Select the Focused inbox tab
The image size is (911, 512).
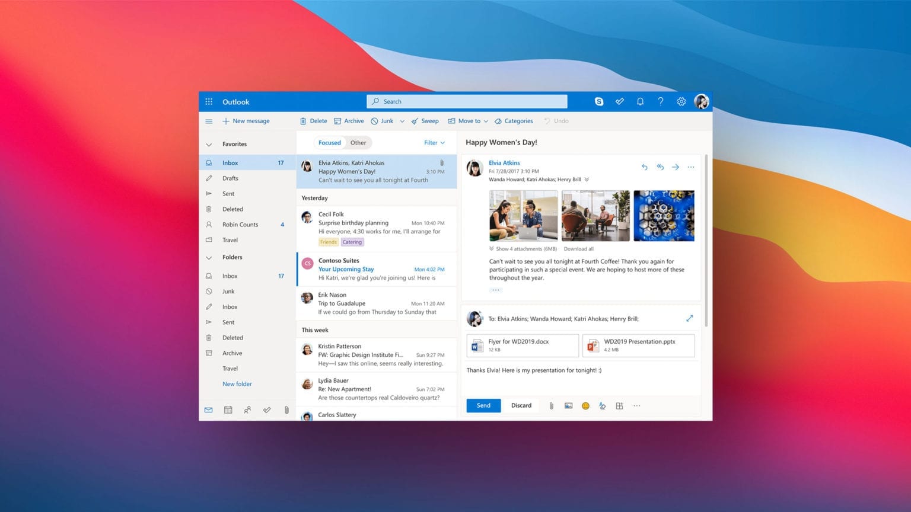(329, 142)
